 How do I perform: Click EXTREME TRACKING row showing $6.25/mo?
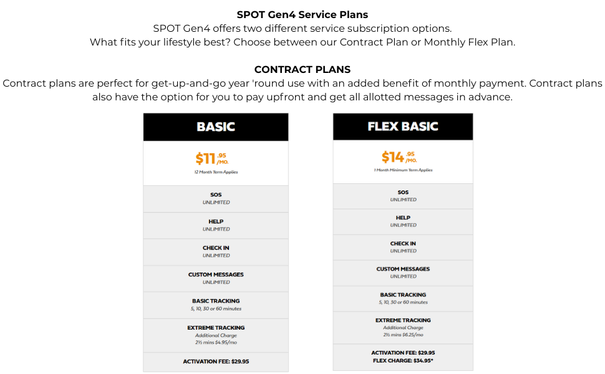403,327
